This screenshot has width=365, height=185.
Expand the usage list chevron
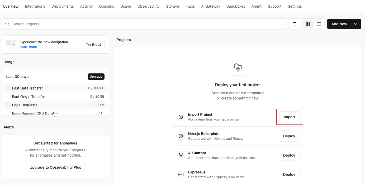(55, 116)
